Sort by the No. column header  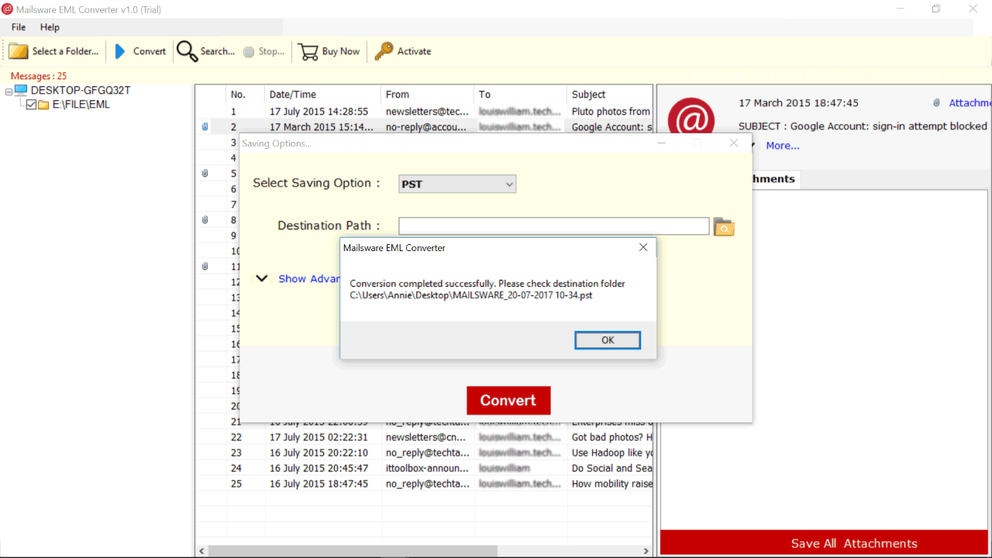coord(245,95)
